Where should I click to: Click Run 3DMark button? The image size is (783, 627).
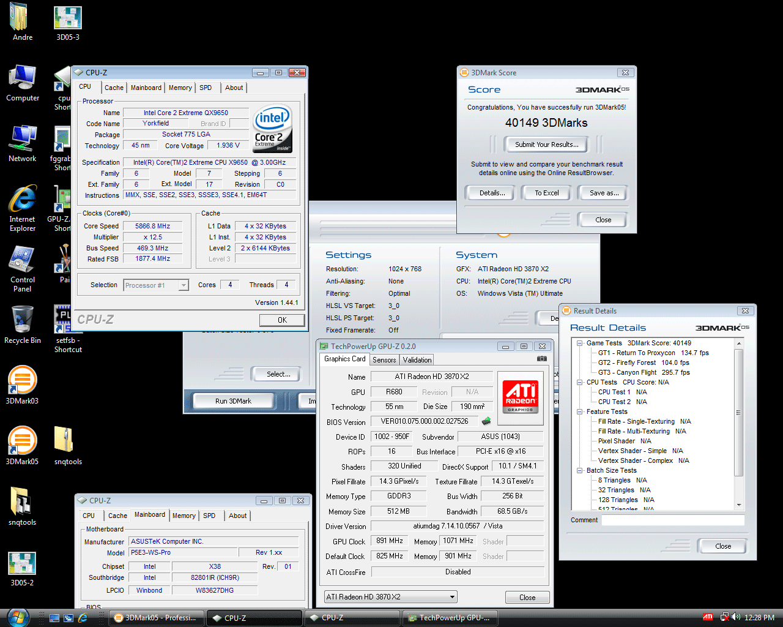[x=233, y=401]
